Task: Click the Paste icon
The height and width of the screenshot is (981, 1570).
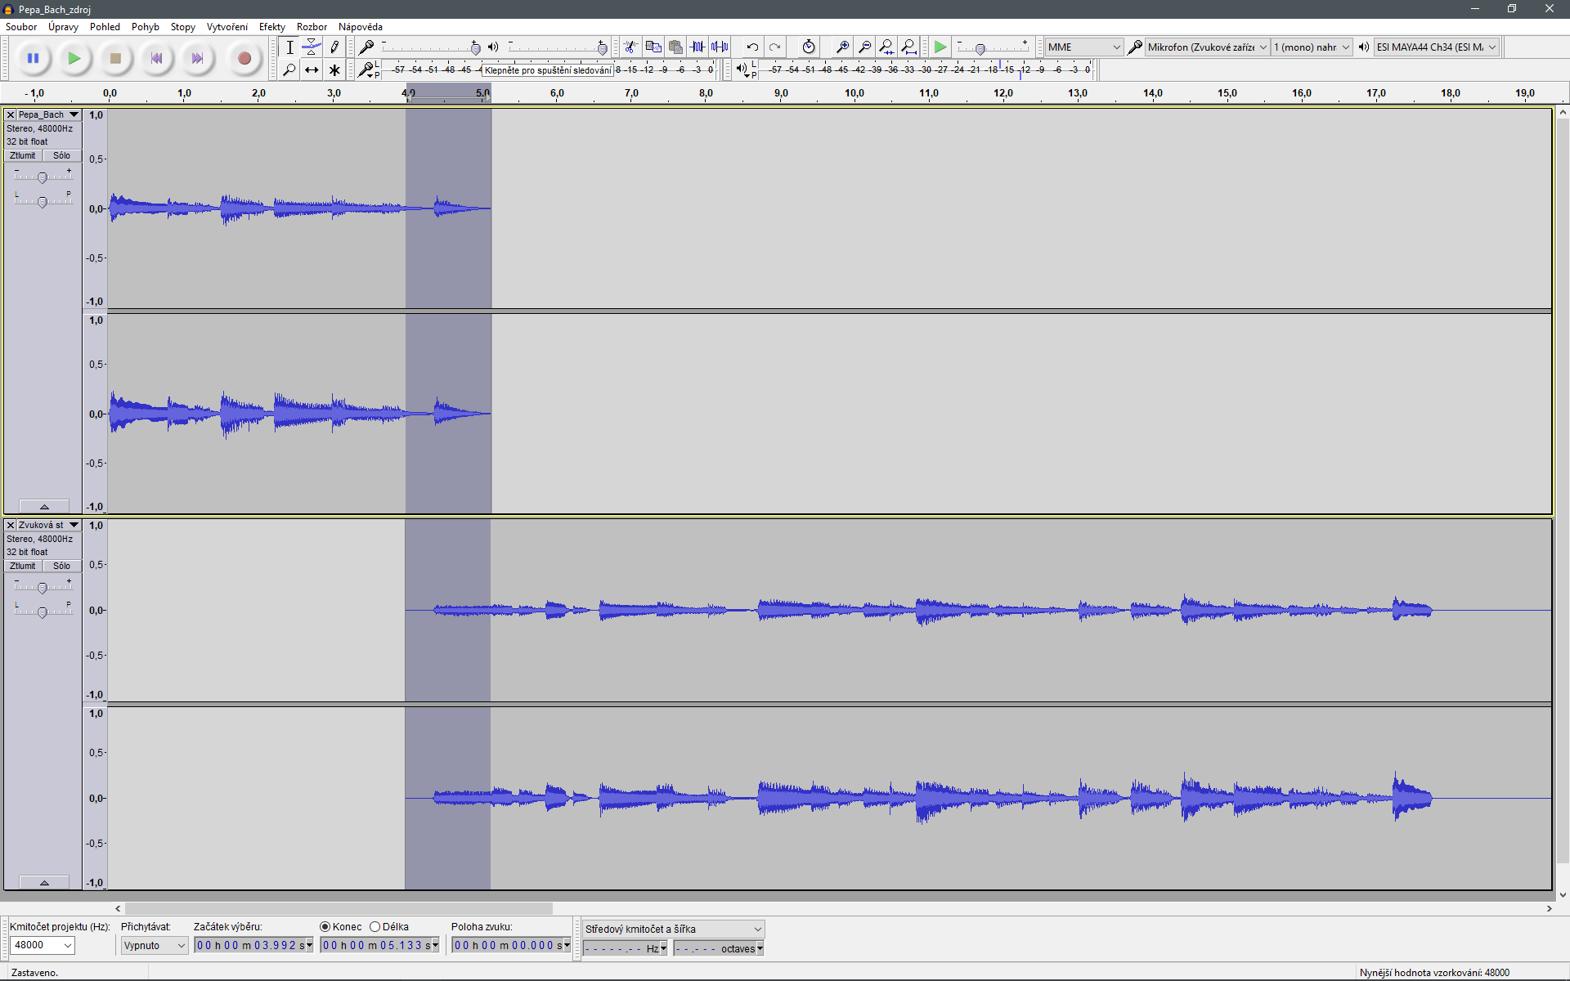Action: click(x=675, y=47)
